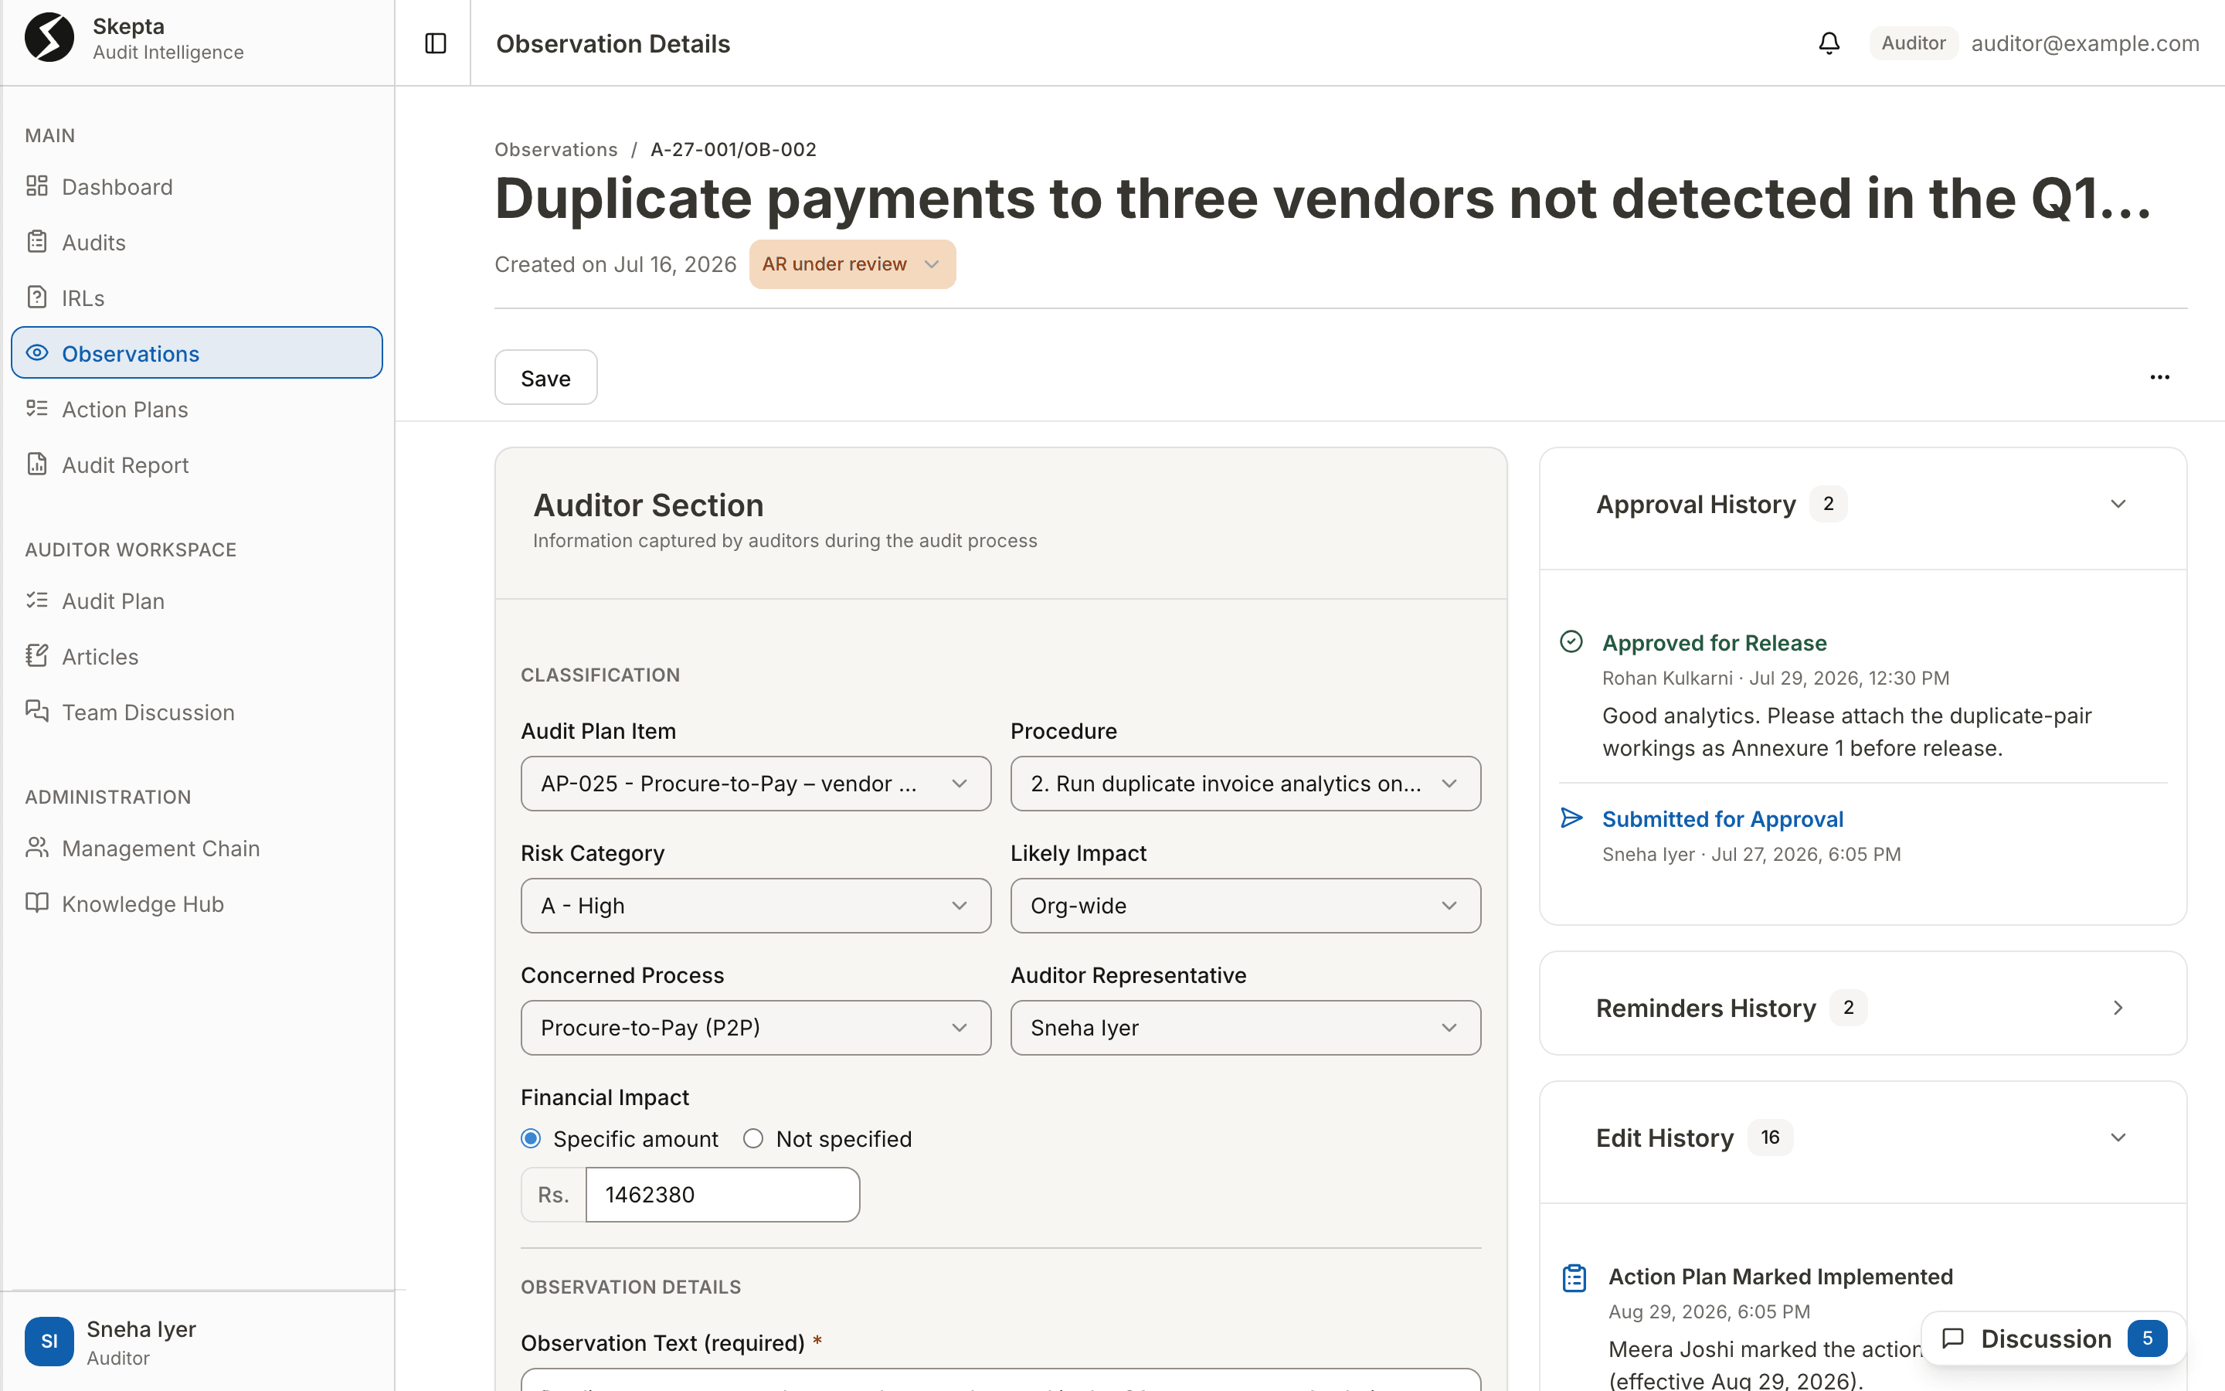Click the Save button
Screen dimensions: 2225x1391
click(545, 377)
